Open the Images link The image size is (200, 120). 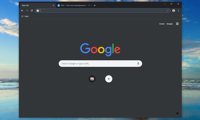coord(170,24)
